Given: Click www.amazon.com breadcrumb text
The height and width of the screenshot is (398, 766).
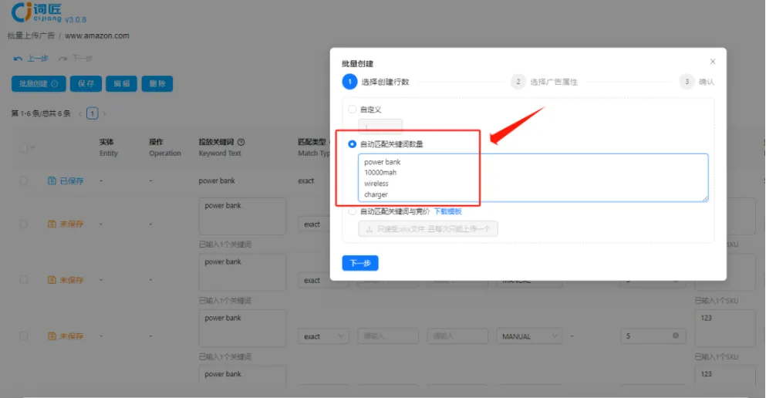Looking at the screenshot, I should coord(97,35).
